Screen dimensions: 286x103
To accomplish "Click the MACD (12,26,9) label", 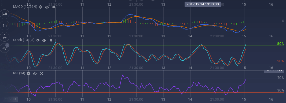I will click(25, 7).
